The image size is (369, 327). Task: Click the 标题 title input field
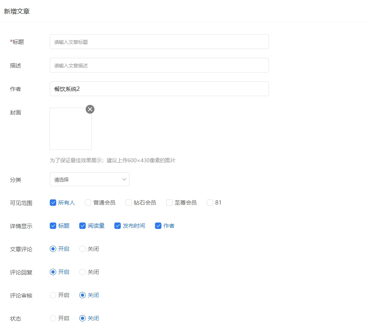coord(159,42)
